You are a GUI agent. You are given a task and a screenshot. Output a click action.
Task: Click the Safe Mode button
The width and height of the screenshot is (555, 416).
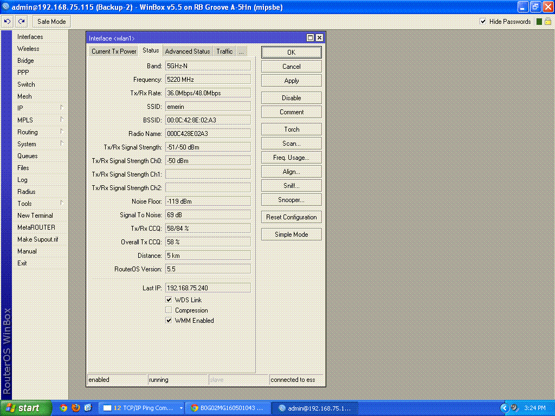(51, 22)
